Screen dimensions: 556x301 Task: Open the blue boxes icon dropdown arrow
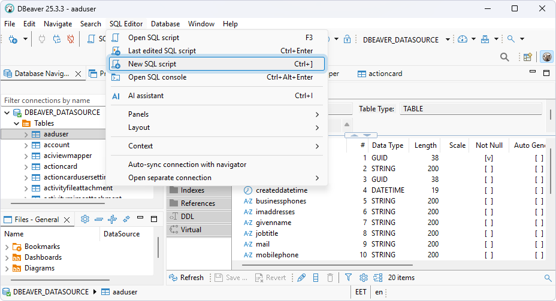tap(496, 39)
